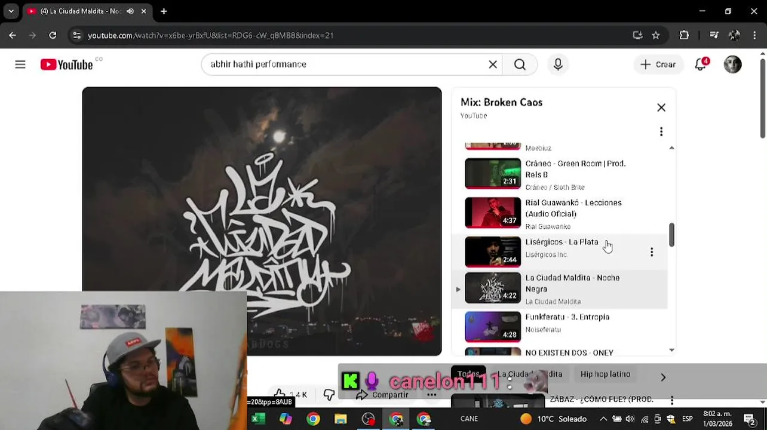Open options for the ZÁBAZ video
The height and width of the screenshot is (430, 767).
(672, 400)
